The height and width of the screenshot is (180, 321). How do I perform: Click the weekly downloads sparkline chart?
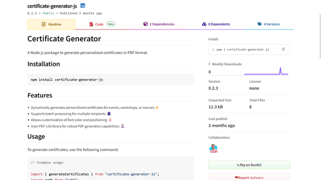pyautogui.click(x=266, y=71)
